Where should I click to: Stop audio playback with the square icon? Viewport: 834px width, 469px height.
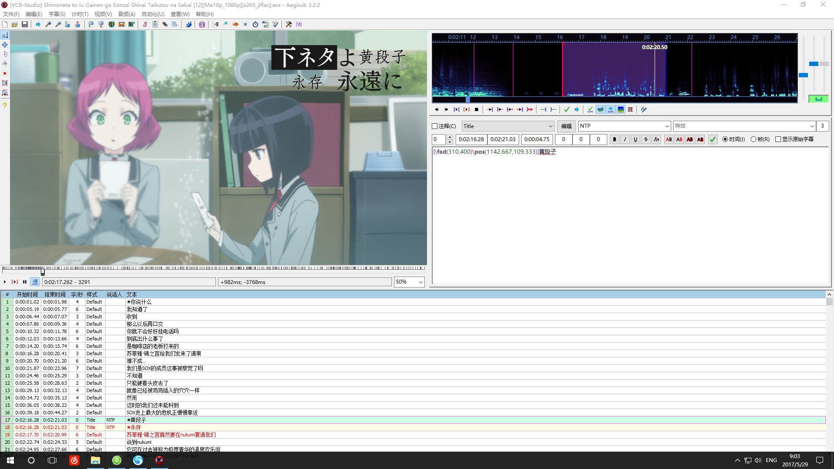[x=477, y=109]
